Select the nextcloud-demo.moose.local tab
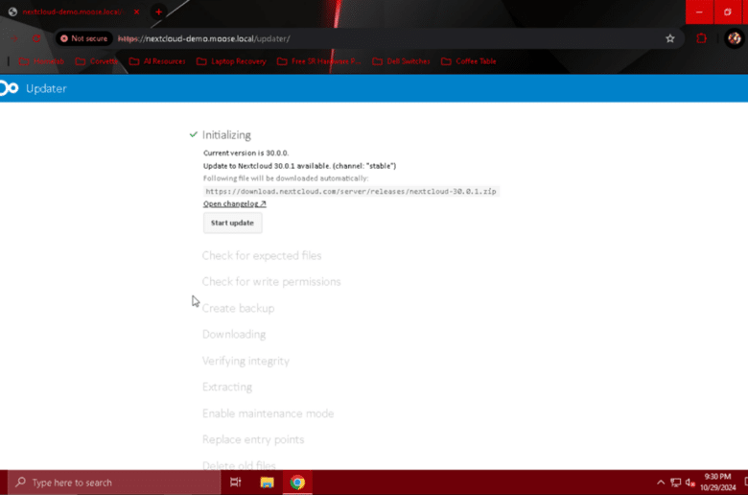This screenshot has width=748, height=495. (x=73, y=12)
